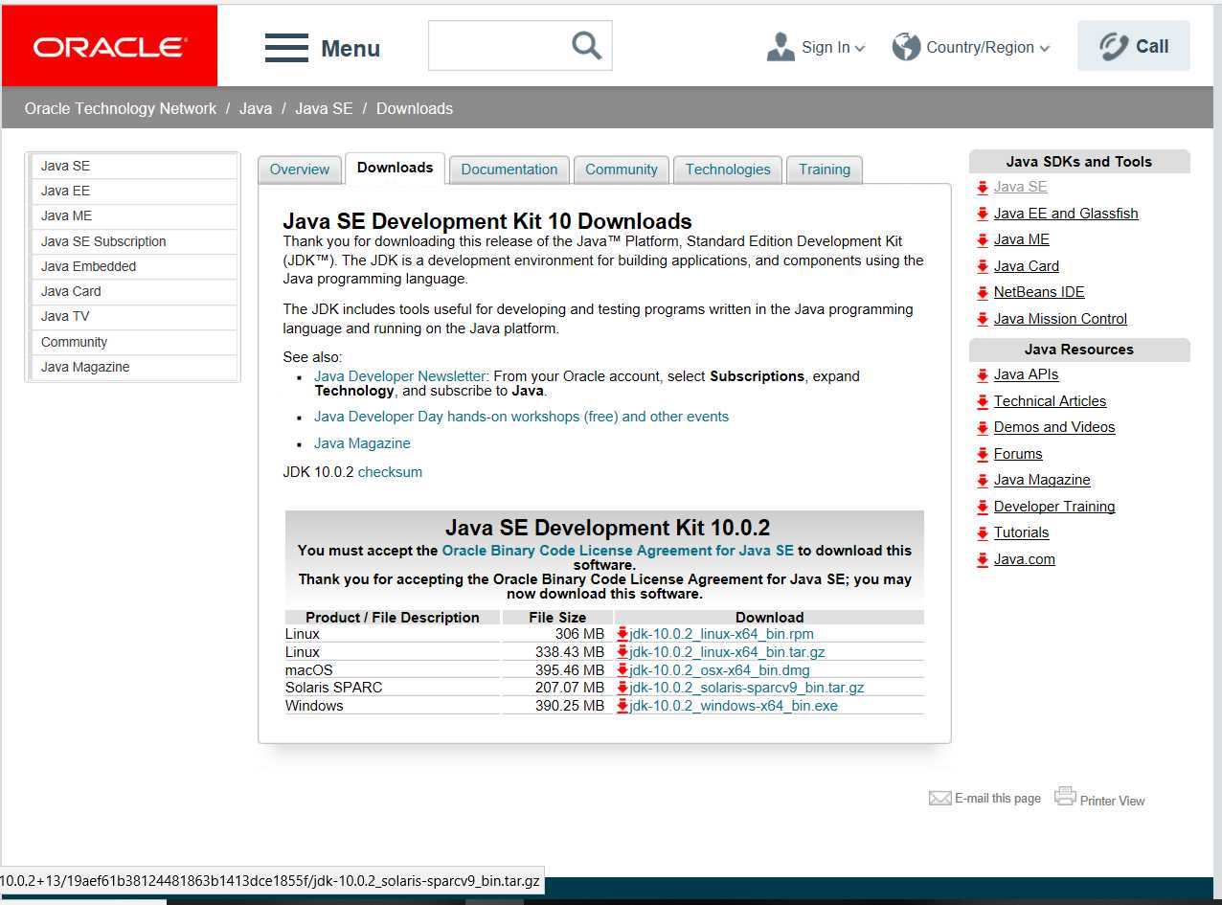The height and width of the screenshot is (905, 1222).
Task: Click the Java SE breadcrumb link
Action: [324, 108]
